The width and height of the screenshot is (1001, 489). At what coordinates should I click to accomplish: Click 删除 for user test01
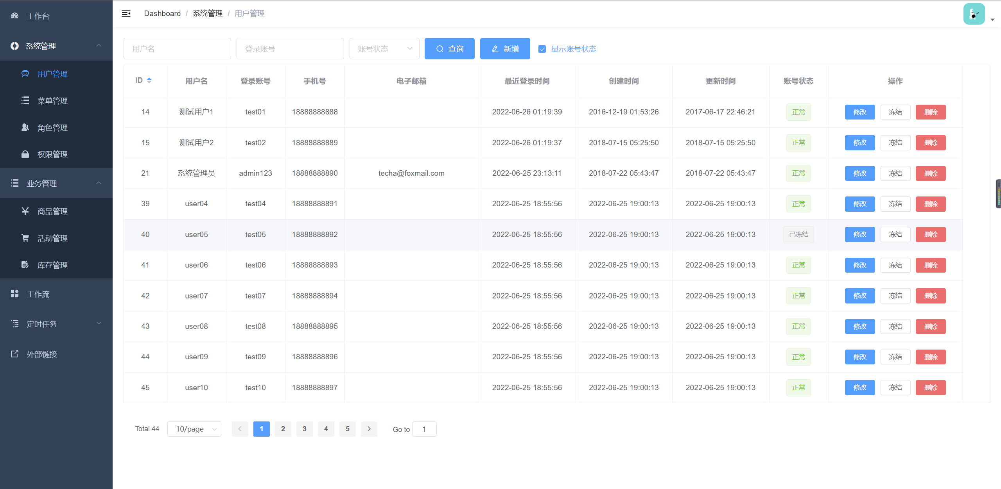(x=930, y=112)
